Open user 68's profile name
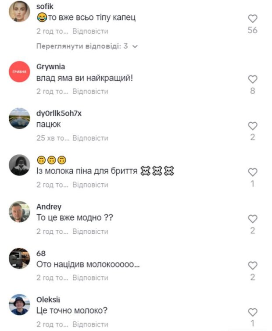The height and width of the screenshot is (331, 272). click(x=41, y=253)
